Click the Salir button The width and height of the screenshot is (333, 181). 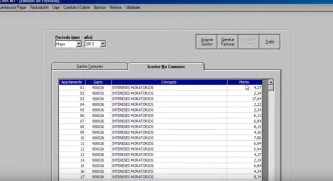pyautogui.click(x=270, y=42)
